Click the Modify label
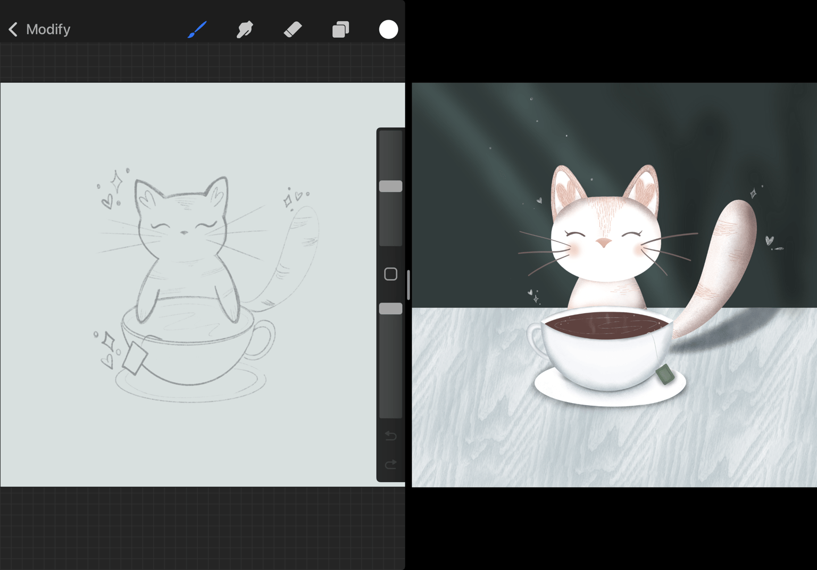Viewport: 817px width, 570px height. tap(48, 29)
